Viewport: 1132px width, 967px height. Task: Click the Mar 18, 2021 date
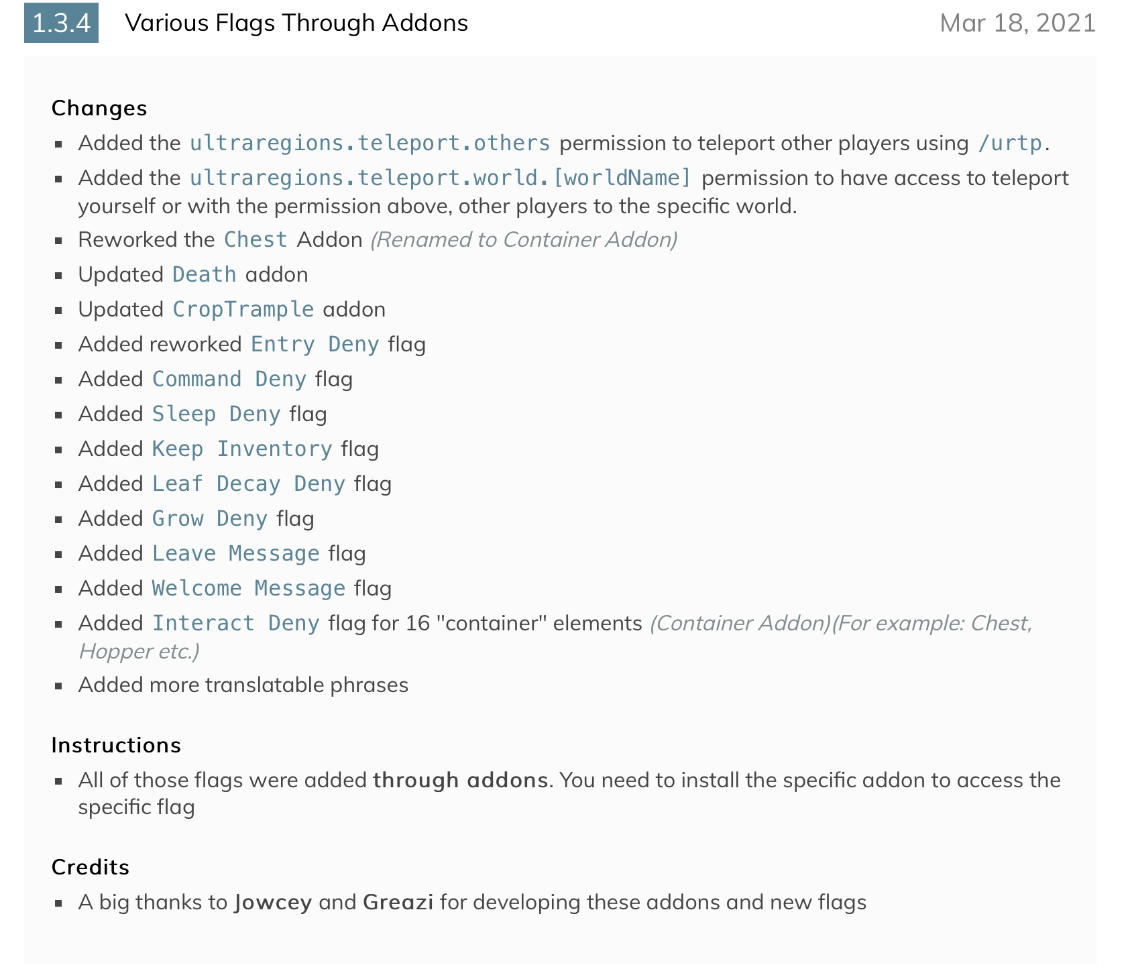point(1017,23)
